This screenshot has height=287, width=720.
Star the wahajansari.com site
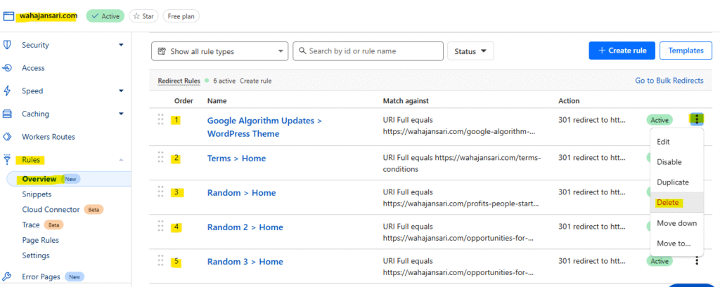[x=143, y=15]
